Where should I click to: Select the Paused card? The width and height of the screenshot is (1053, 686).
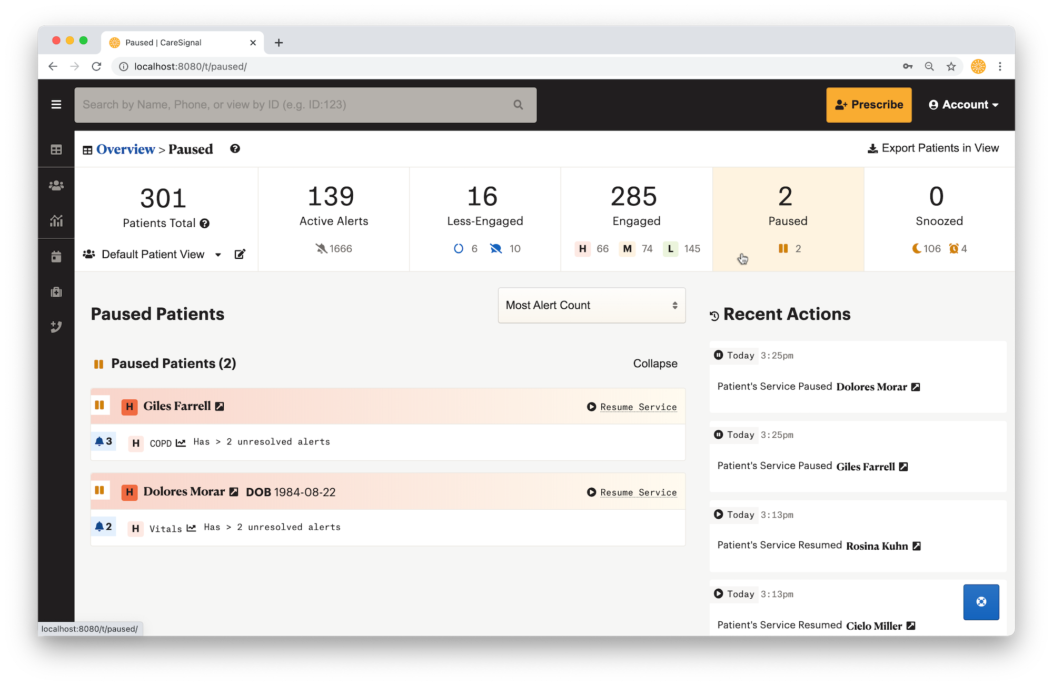click(x=788, y=219)
